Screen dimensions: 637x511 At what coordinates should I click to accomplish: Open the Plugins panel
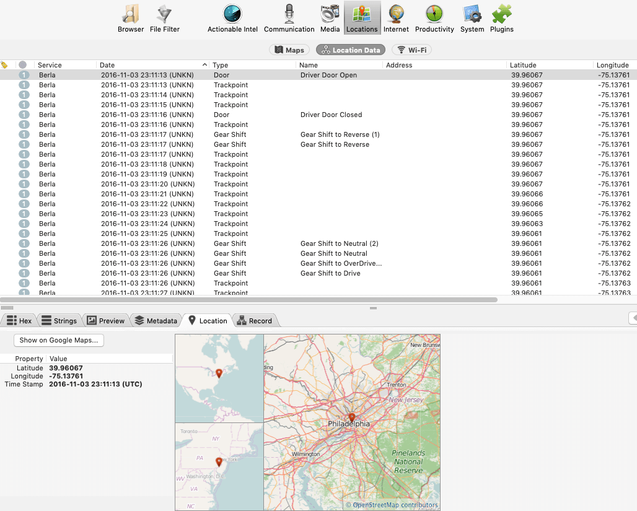tap(501, 17)
